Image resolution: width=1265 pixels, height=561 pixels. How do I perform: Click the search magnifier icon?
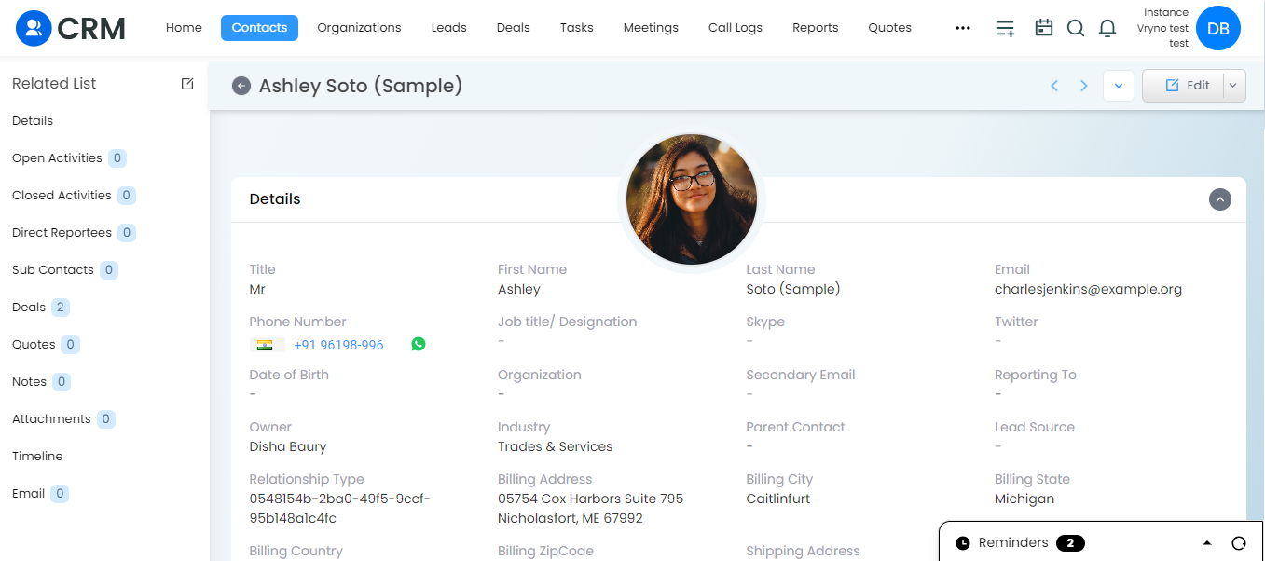coord(1076,28)
